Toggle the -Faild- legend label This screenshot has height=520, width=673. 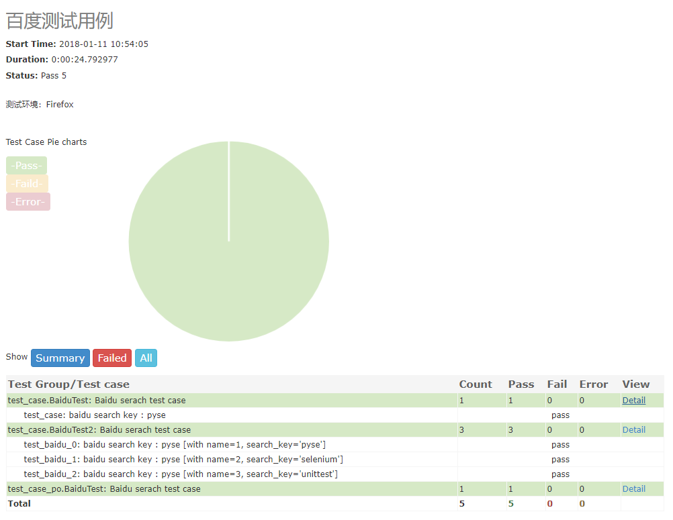(x=27, y=183)
